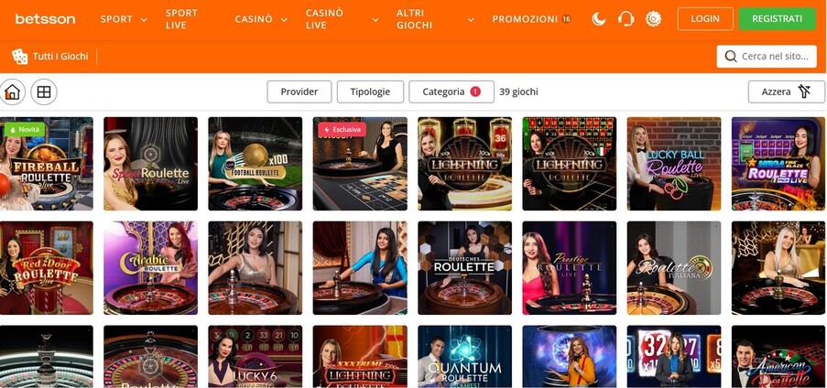Expand the Sport menu chevron
Image resolution: width=827 pixels, height=388 pixels.
(x=144, y=19)
